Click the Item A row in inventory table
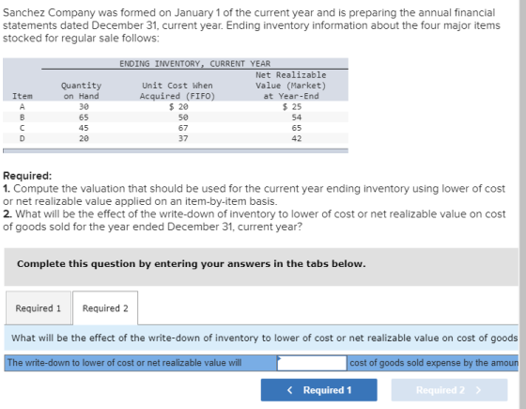 [x=176, y=107]
